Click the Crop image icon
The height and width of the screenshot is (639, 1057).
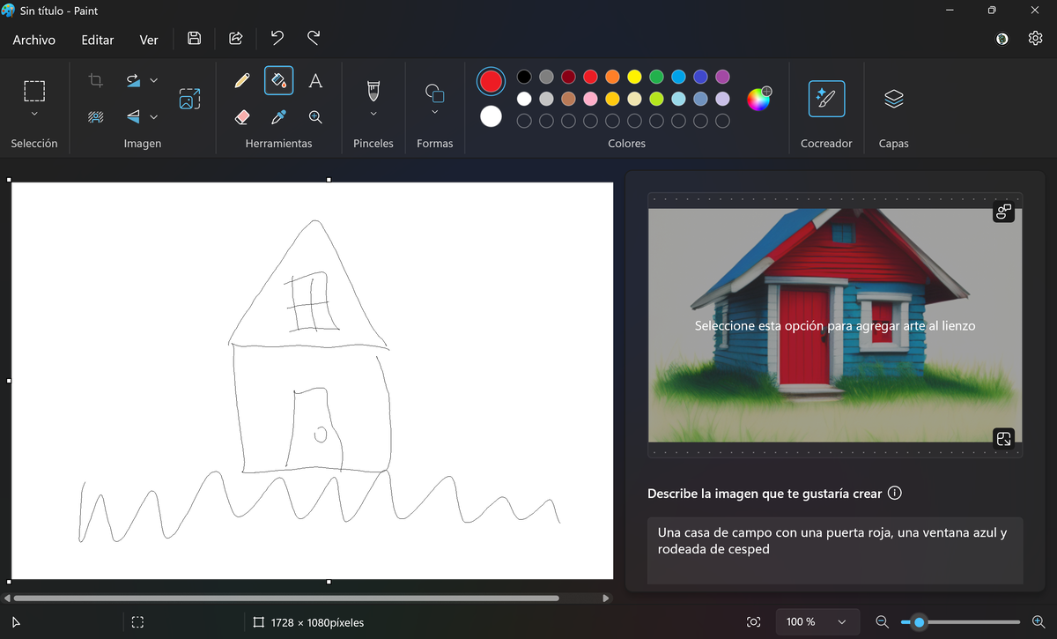tap(96, 81)
